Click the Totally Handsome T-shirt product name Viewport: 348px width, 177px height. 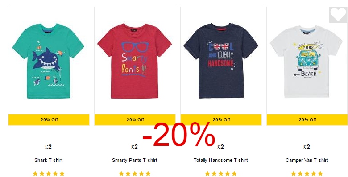coord(220,160)
